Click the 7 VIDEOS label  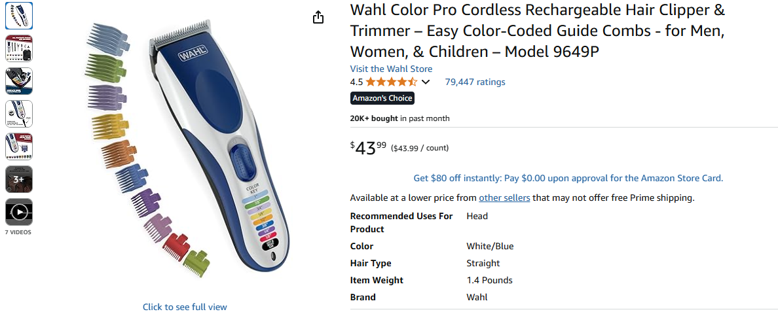(x=18, y=232)
